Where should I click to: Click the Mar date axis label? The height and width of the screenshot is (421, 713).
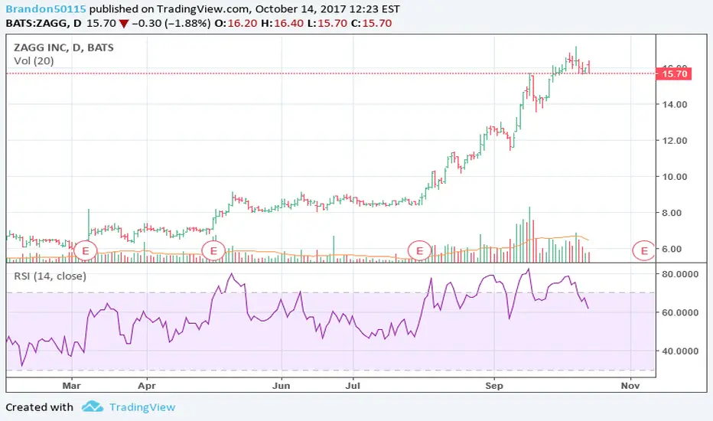coord(71,386)
